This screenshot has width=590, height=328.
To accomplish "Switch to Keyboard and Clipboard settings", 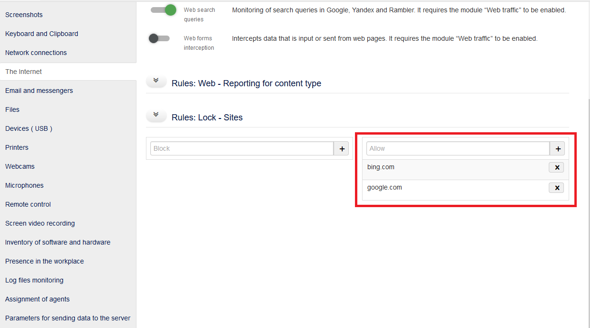I will [41, 34].
